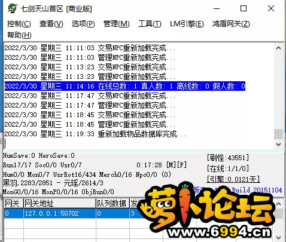Open the LM引擎(E) menu
This screenshot has width=286, height=242.
pyautogui.click(x=187, y=24)
